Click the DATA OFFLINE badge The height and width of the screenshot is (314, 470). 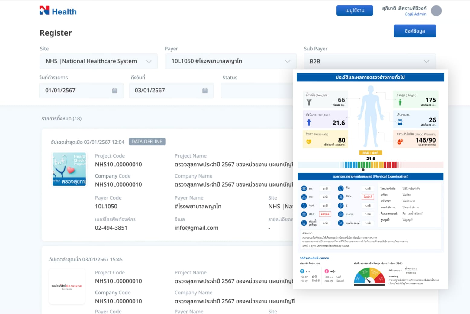tap(147, 142)
